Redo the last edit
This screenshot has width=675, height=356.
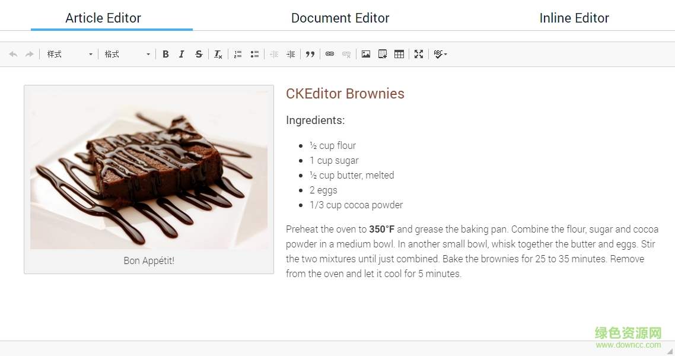click(29, 54)
